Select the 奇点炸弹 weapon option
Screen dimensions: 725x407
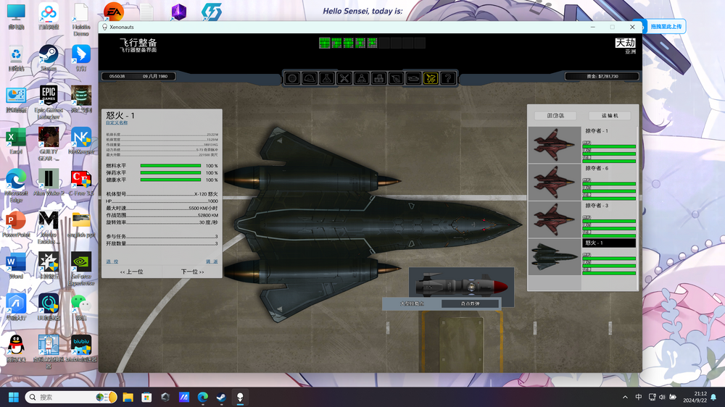[x=470, y=303]
